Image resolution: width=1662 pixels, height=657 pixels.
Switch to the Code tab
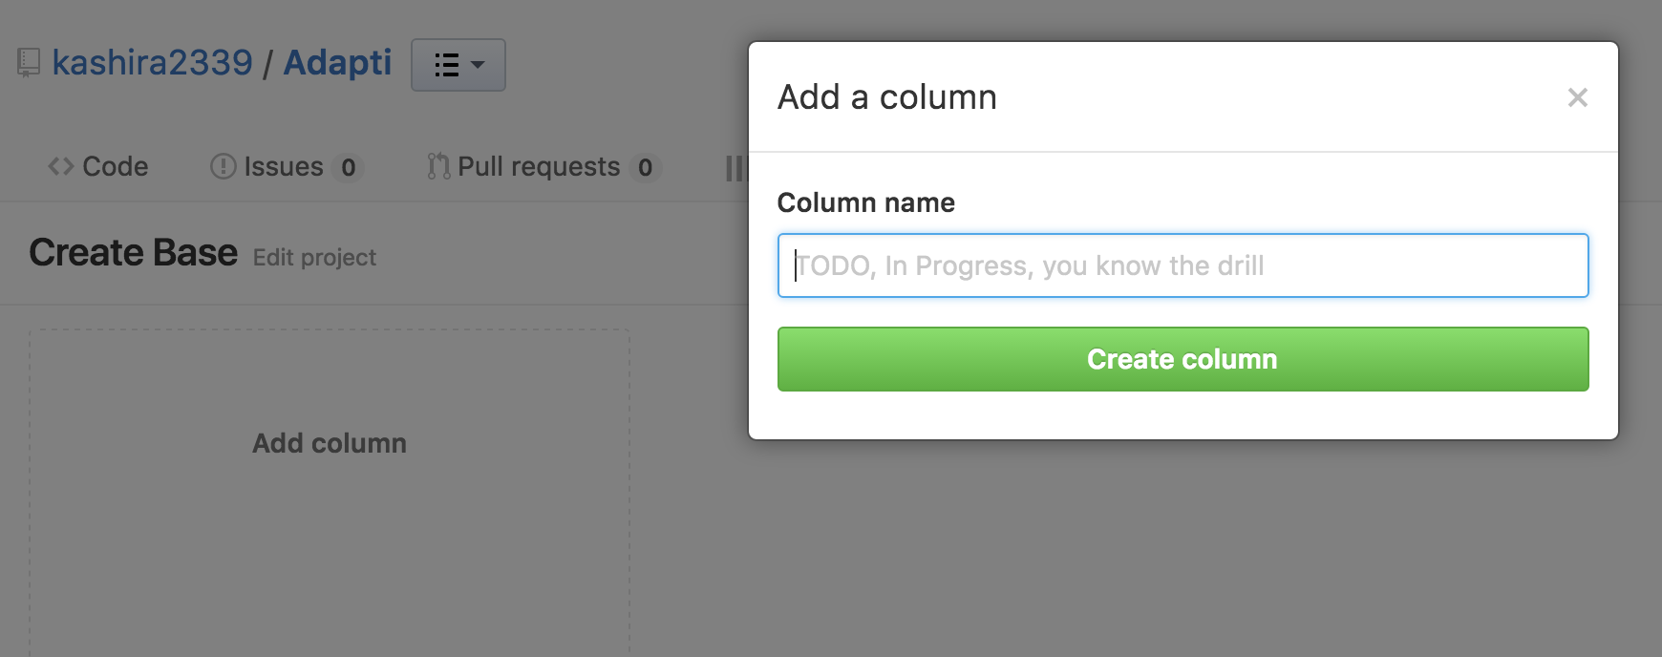point(98,166)
